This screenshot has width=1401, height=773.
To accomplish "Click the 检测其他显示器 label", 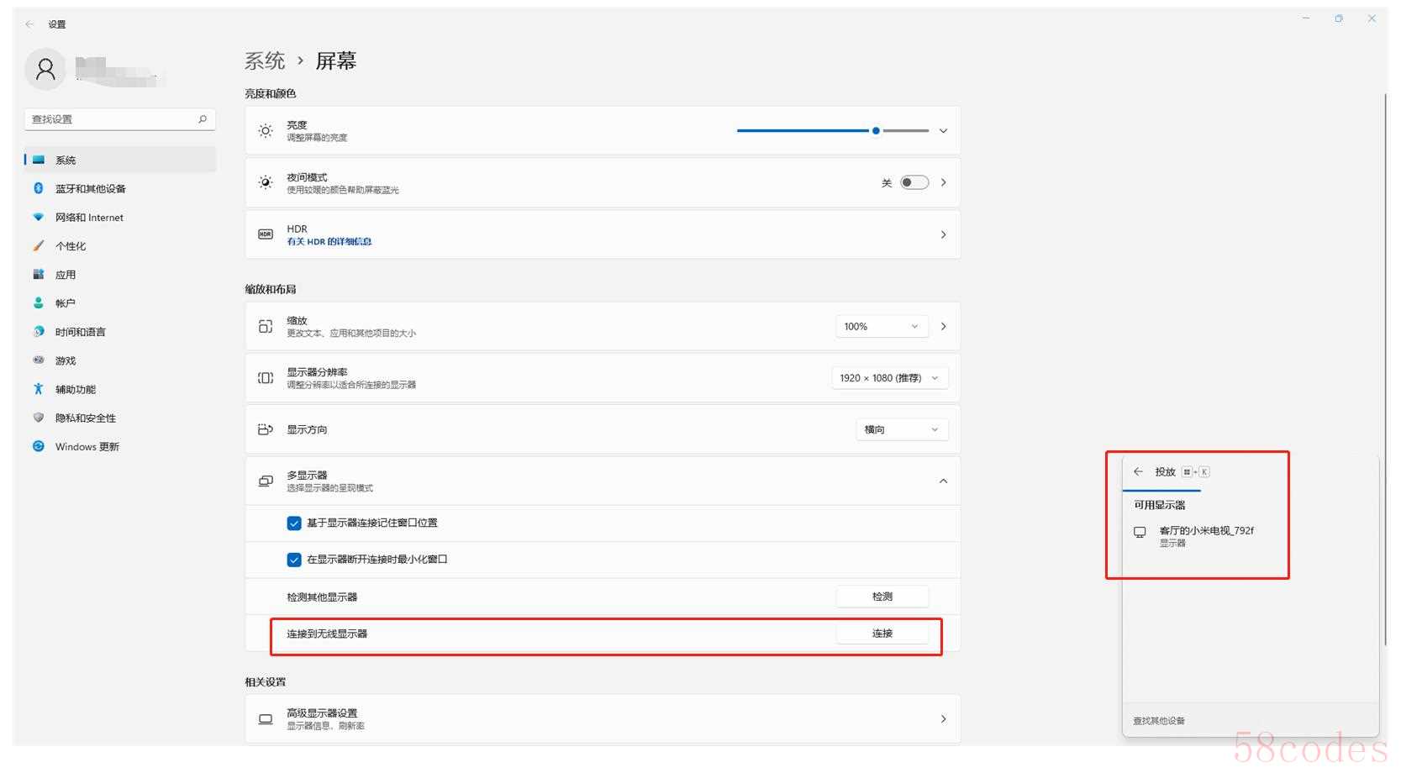I will click(x=322, y=597).
